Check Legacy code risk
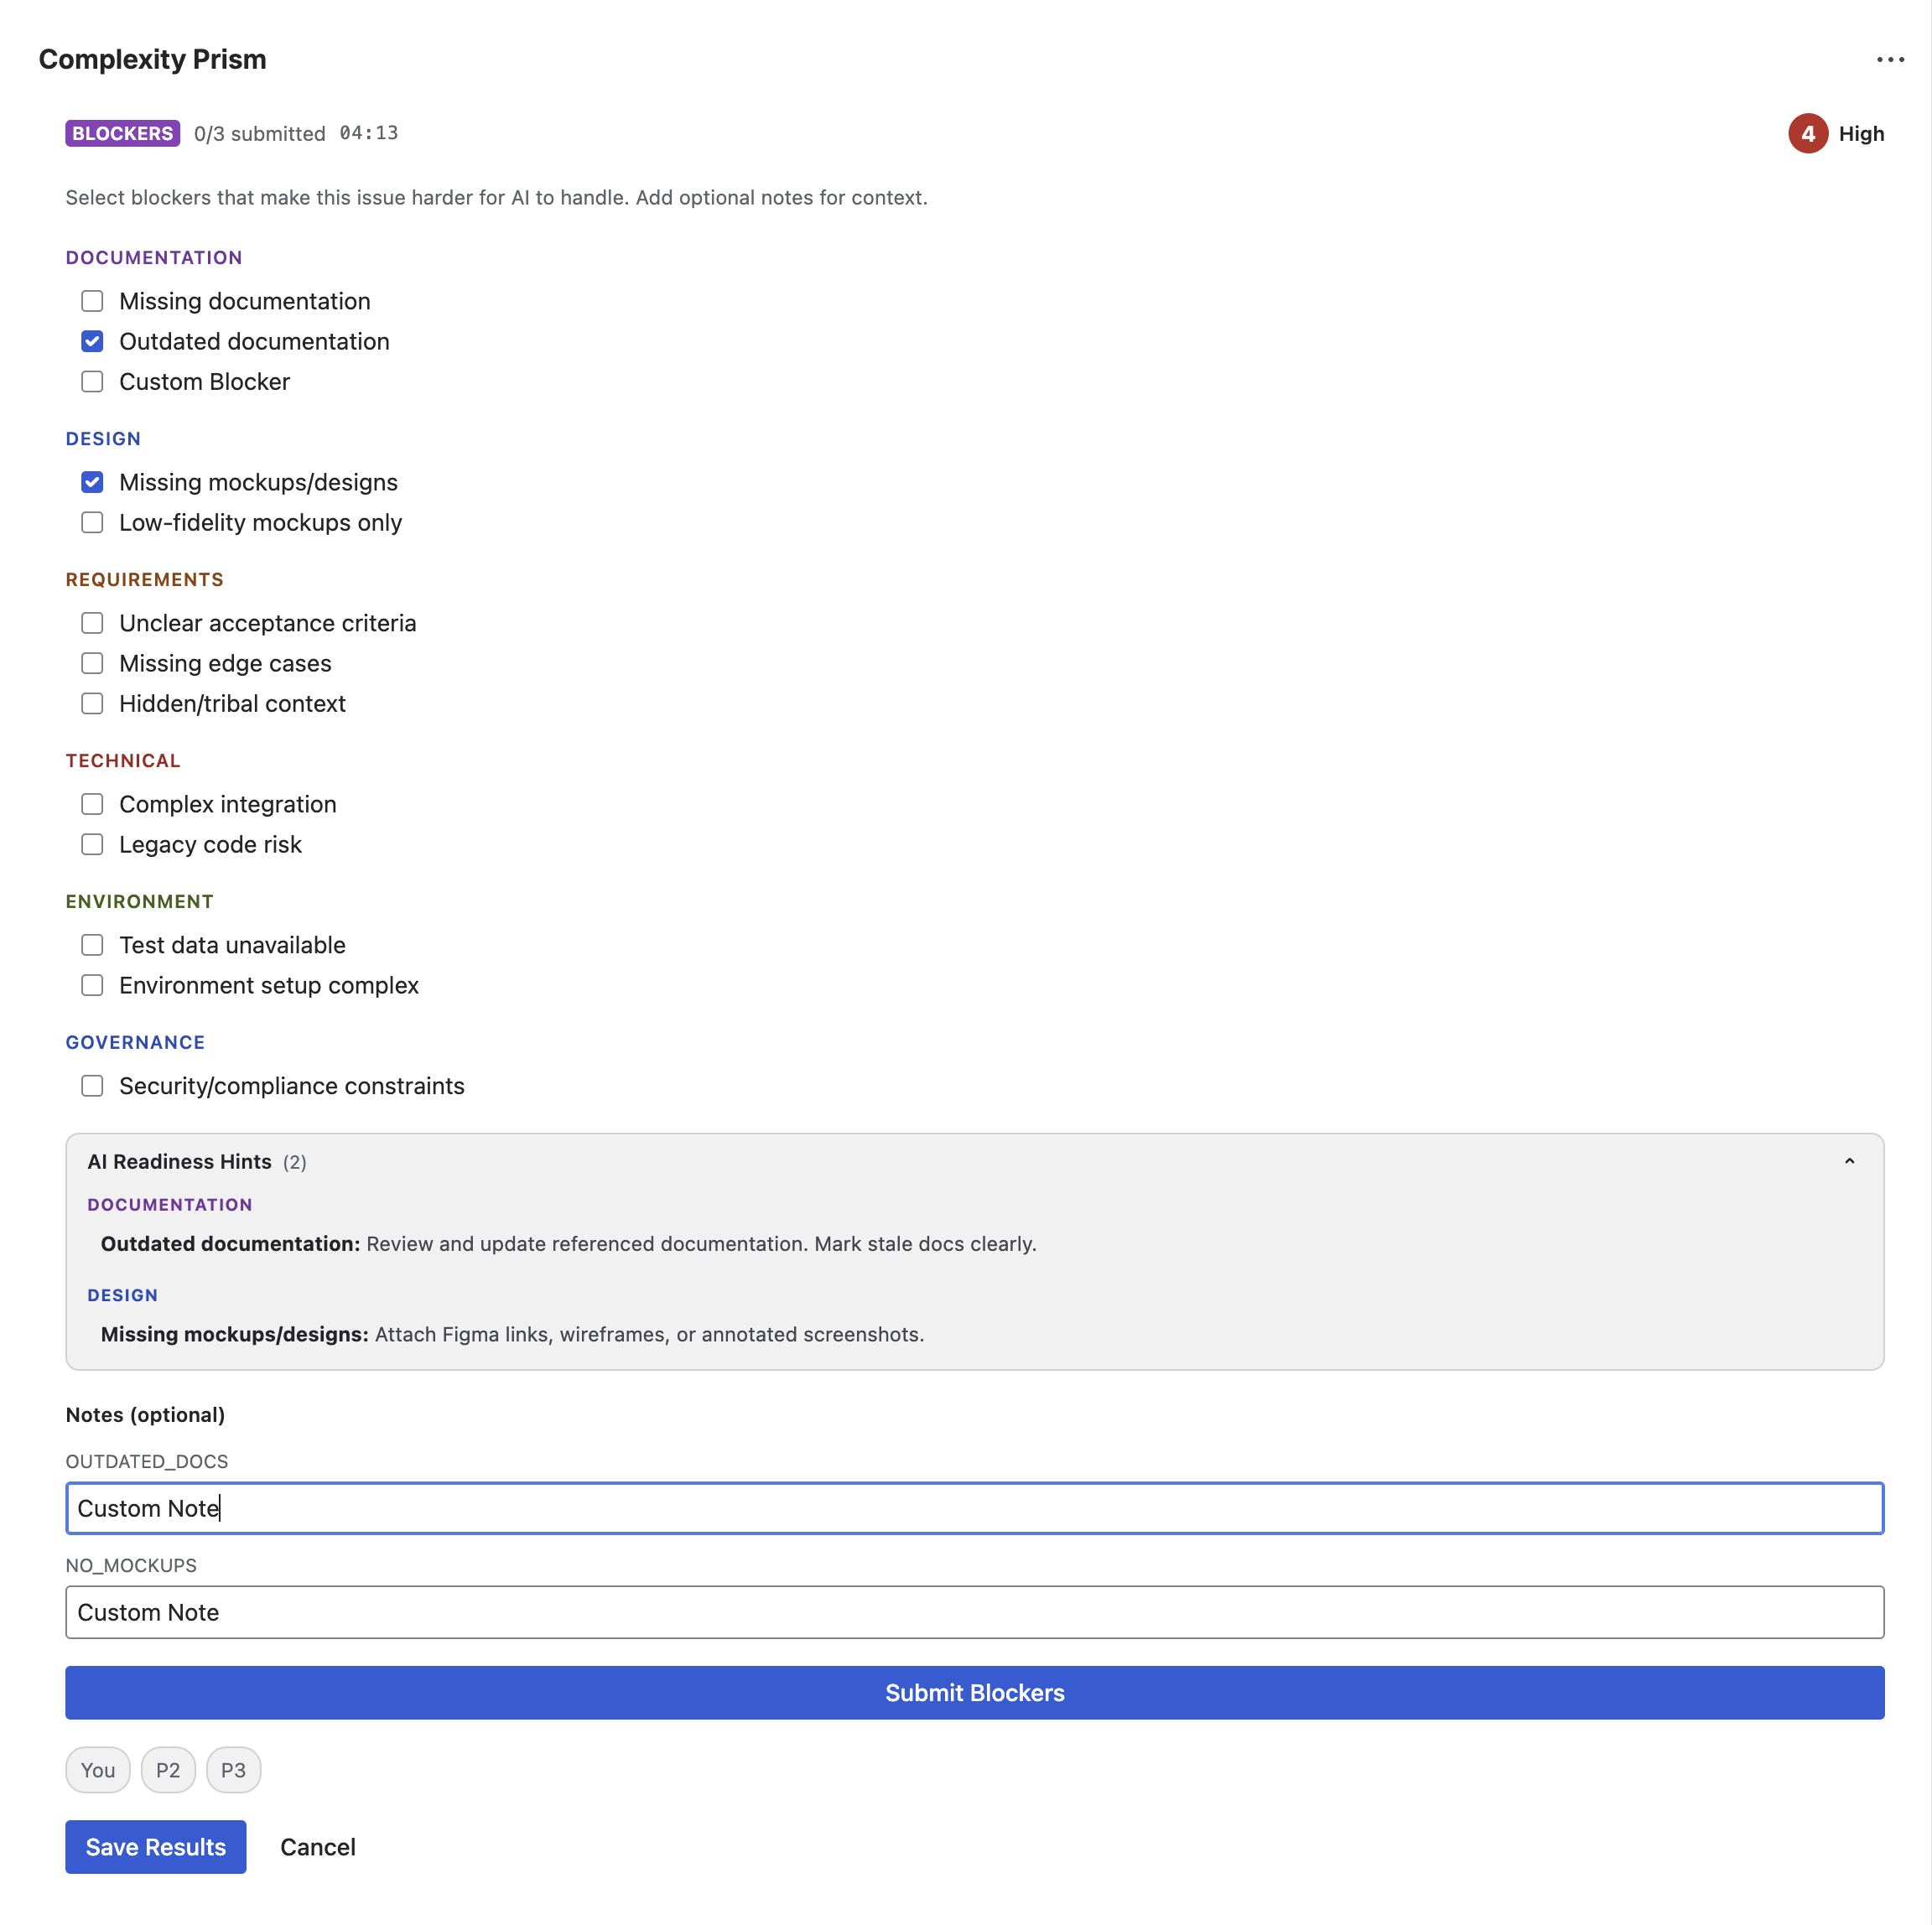Viewport: 1932px width, 1925px height. coord(92,845)
